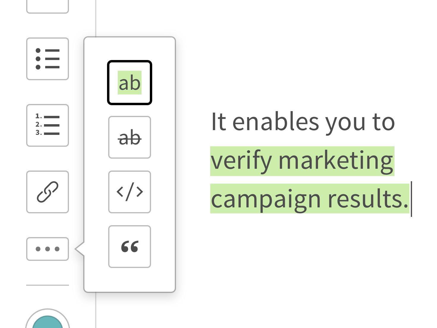The image size is (437, 328).
Task: Toggle green highlight "ab" formatting
Action: coord(130,83)
